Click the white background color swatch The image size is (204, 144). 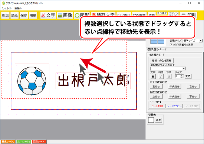151,120
